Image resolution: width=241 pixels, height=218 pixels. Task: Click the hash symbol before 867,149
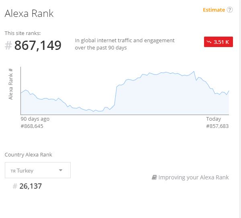click(8, 46)
